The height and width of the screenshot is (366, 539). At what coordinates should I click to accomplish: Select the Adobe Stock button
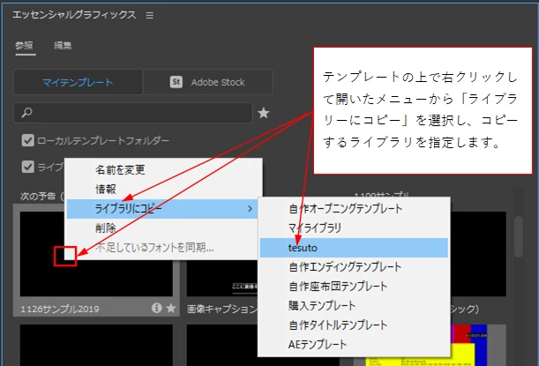point(208,82)
